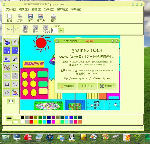Image resolution: width=150 pixels, height=144 pixels.
Task: Pick the orange palette swatch
Action: point(80,122)
